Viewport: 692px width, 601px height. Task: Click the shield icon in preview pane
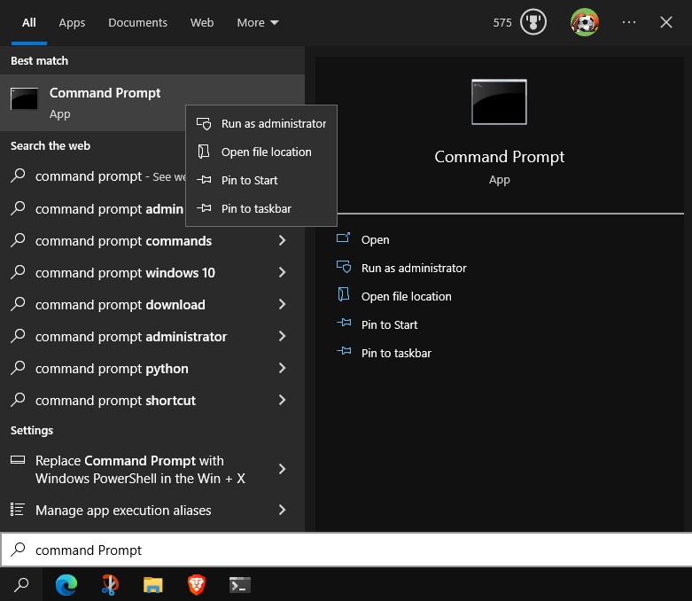pyautogui.click(x=344, y=267)
